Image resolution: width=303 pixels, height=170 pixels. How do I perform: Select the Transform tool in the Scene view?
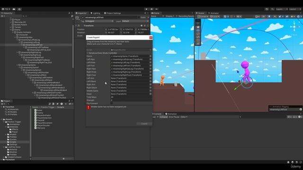(x=198, y=43)
